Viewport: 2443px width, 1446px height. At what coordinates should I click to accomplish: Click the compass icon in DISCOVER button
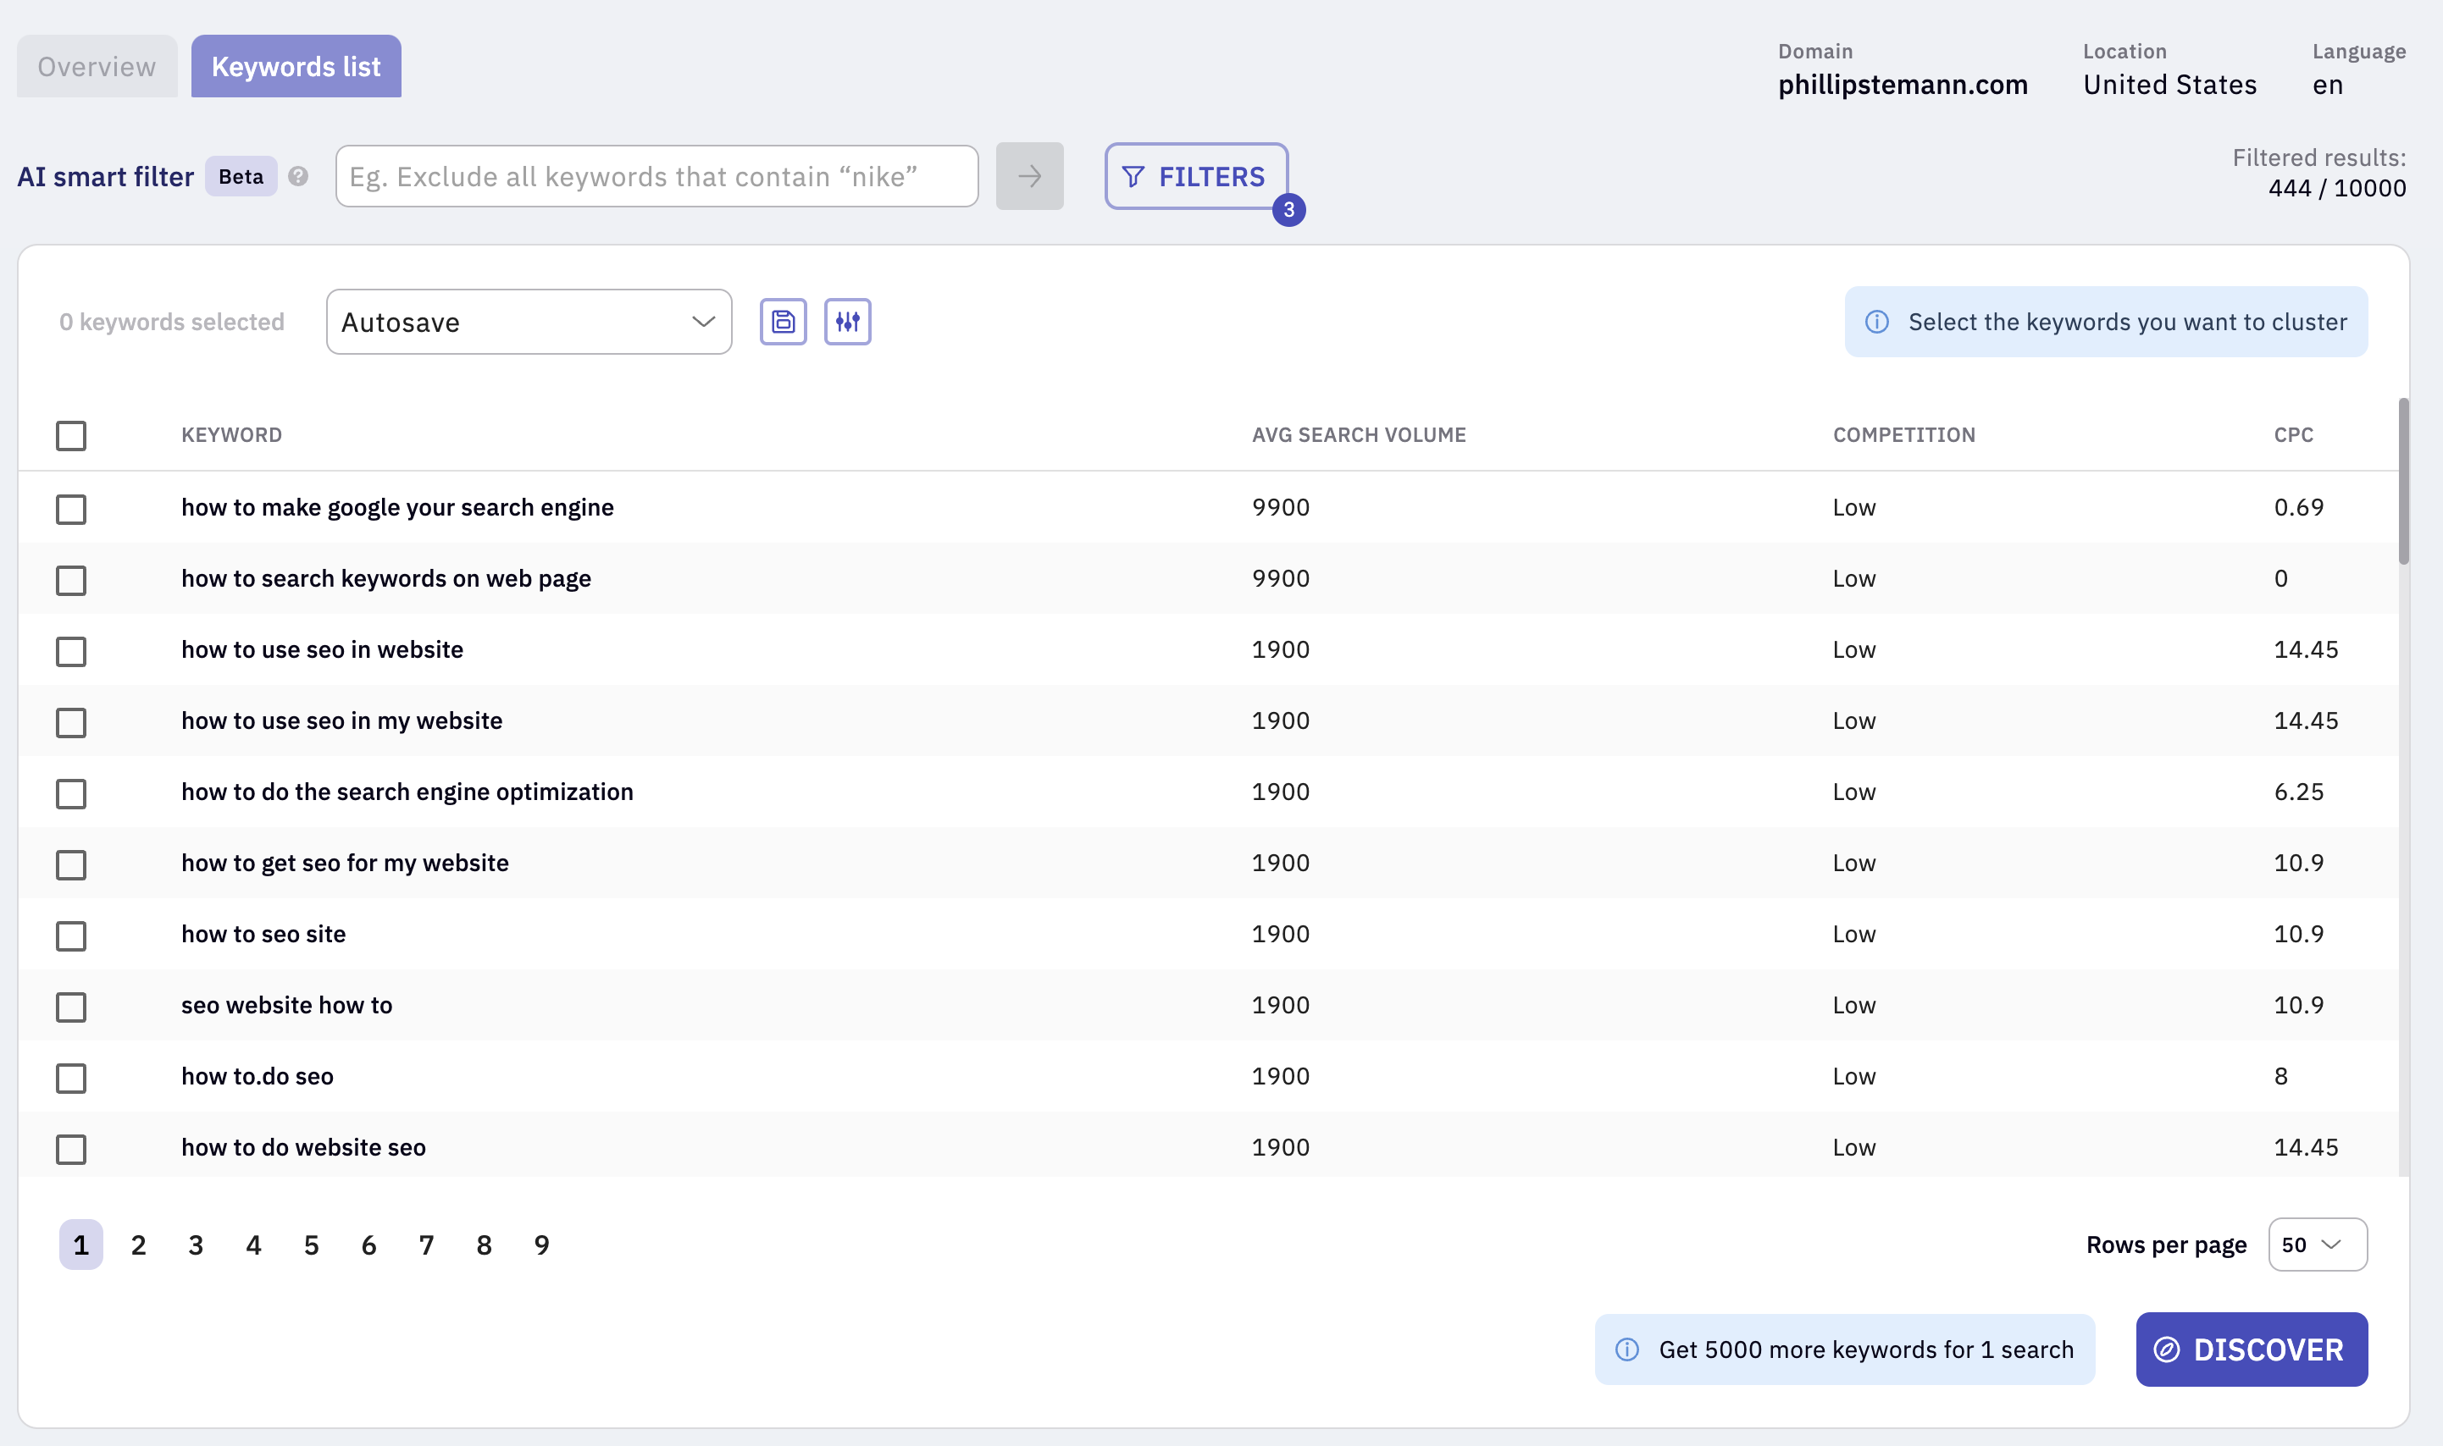tap(2166, 1349)
